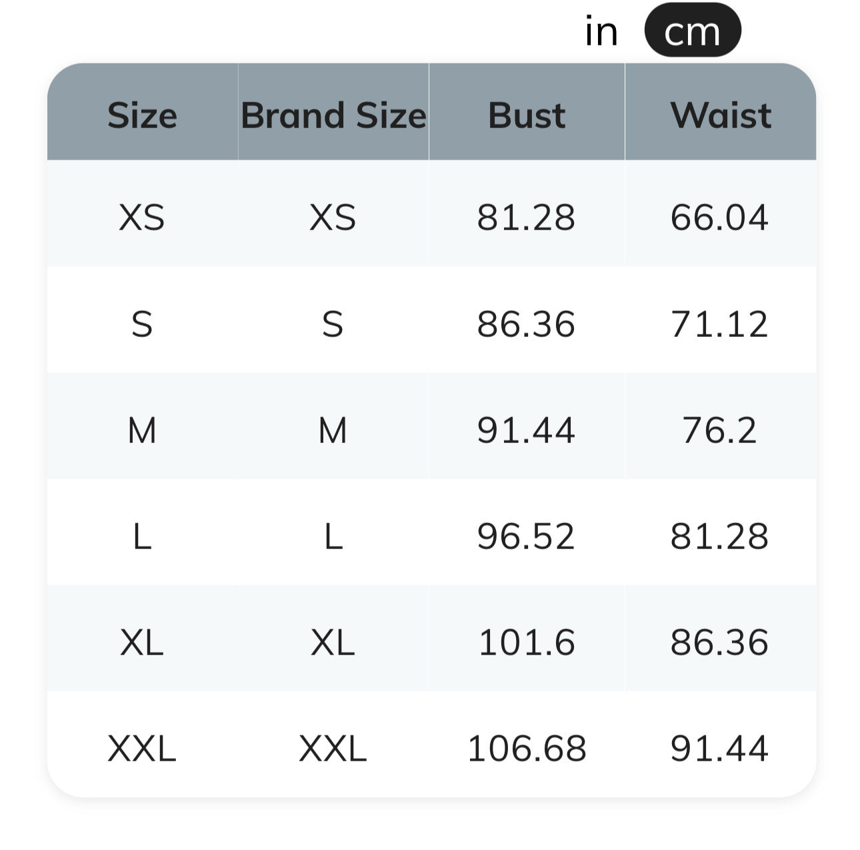Select the XXL size row label
The image size is (860, 850).
click(142, 749)
